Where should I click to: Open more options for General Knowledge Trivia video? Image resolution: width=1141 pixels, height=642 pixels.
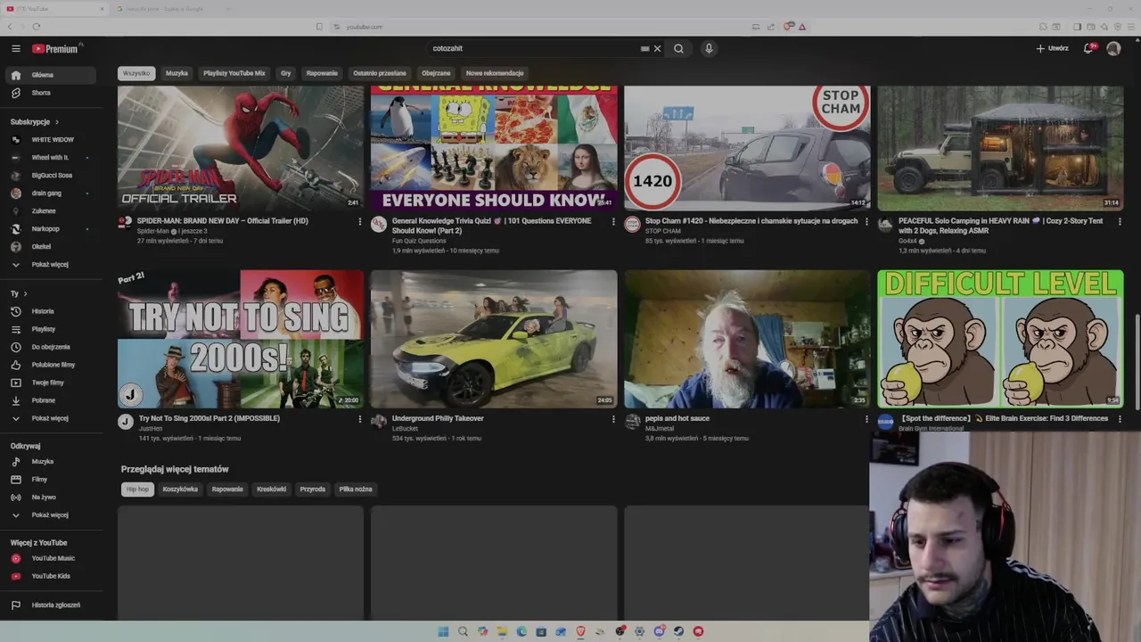[613, 221]
